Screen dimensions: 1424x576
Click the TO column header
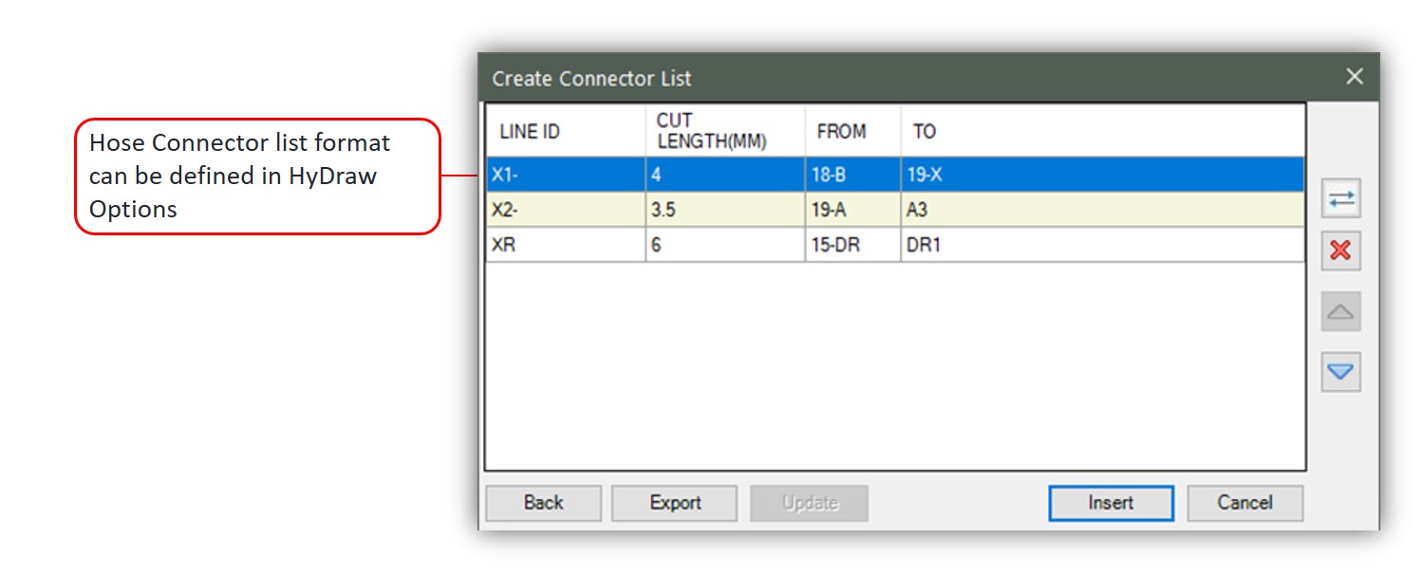[x=1102, y=131]
